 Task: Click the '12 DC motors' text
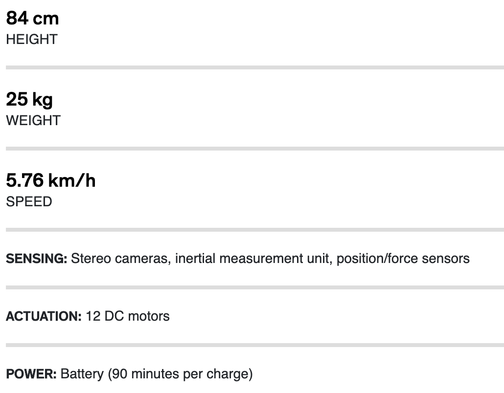128,316
